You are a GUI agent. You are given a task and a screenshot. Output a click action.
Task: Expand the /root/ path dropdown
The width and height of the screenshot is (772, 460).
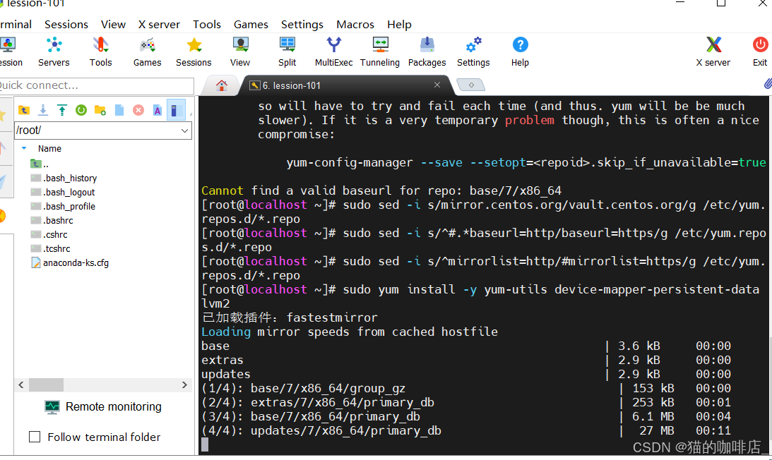click(x=184, y=131)
